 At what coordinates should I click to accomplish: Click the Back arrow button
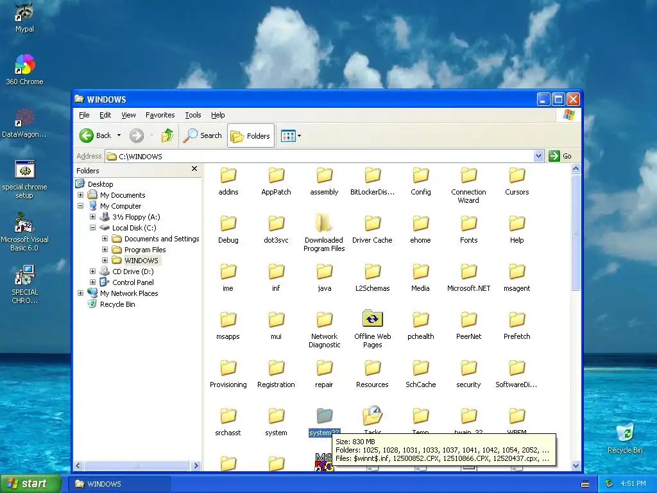coord(96,135)
